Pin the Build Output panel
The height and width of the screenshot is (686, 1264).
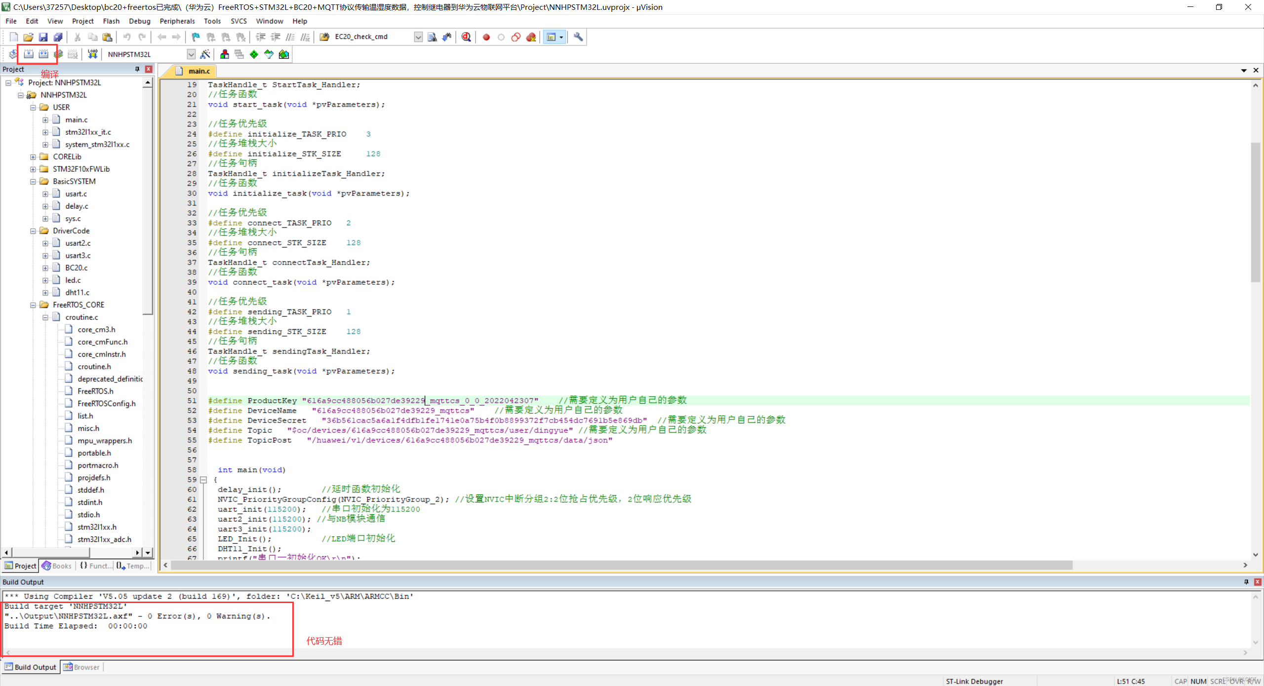click(x=1246, y=582)
